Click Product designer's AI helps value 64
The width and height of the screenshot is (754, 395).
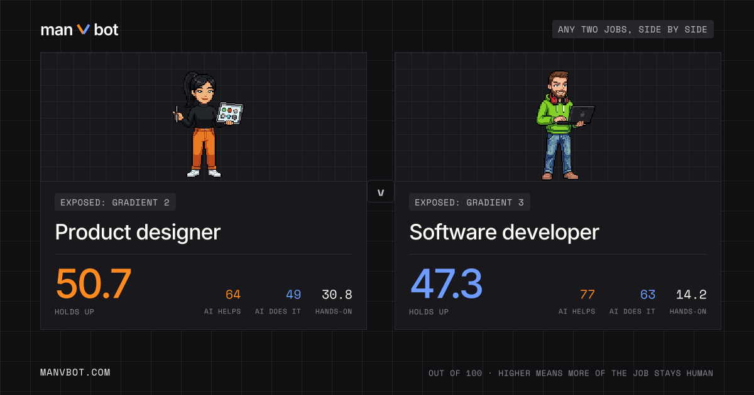(233, 295)
